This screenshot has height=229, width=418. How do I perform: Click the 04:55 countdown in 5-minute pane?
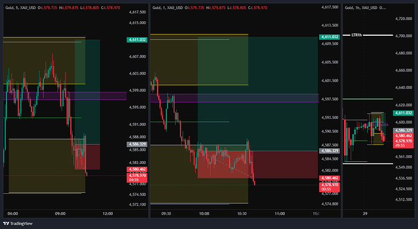[x=133, y=180]
